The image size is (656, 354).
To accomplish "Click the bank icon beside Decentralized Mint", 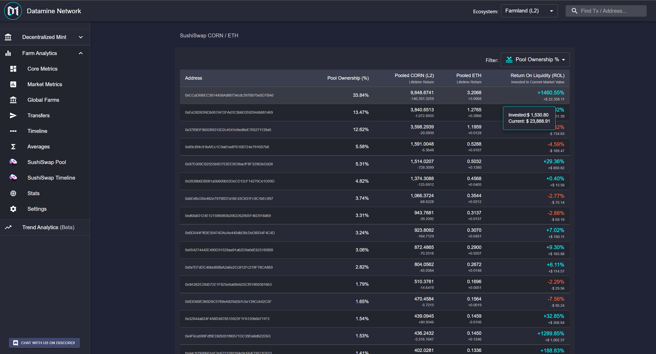I will point(8,37).
